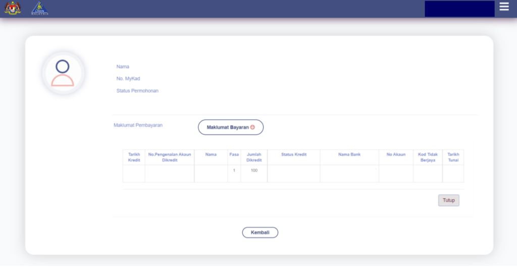The height and width of the screenshot is (271, 517).
Task: Open the hamburger menu
Action: 504,7
